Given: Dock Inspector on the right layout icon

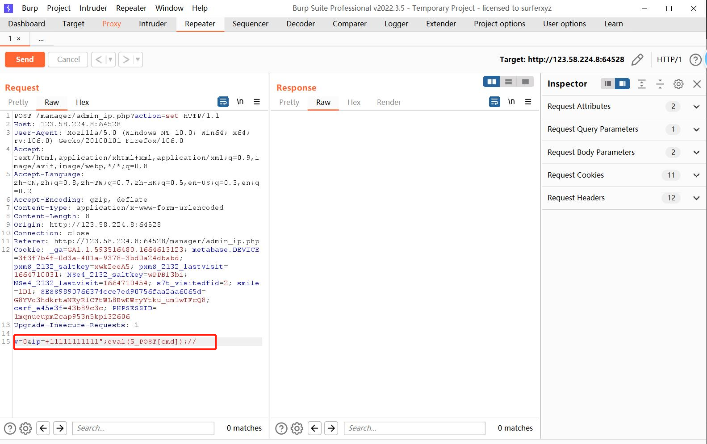Looking at the screenshot, I should tap(622, 84).
